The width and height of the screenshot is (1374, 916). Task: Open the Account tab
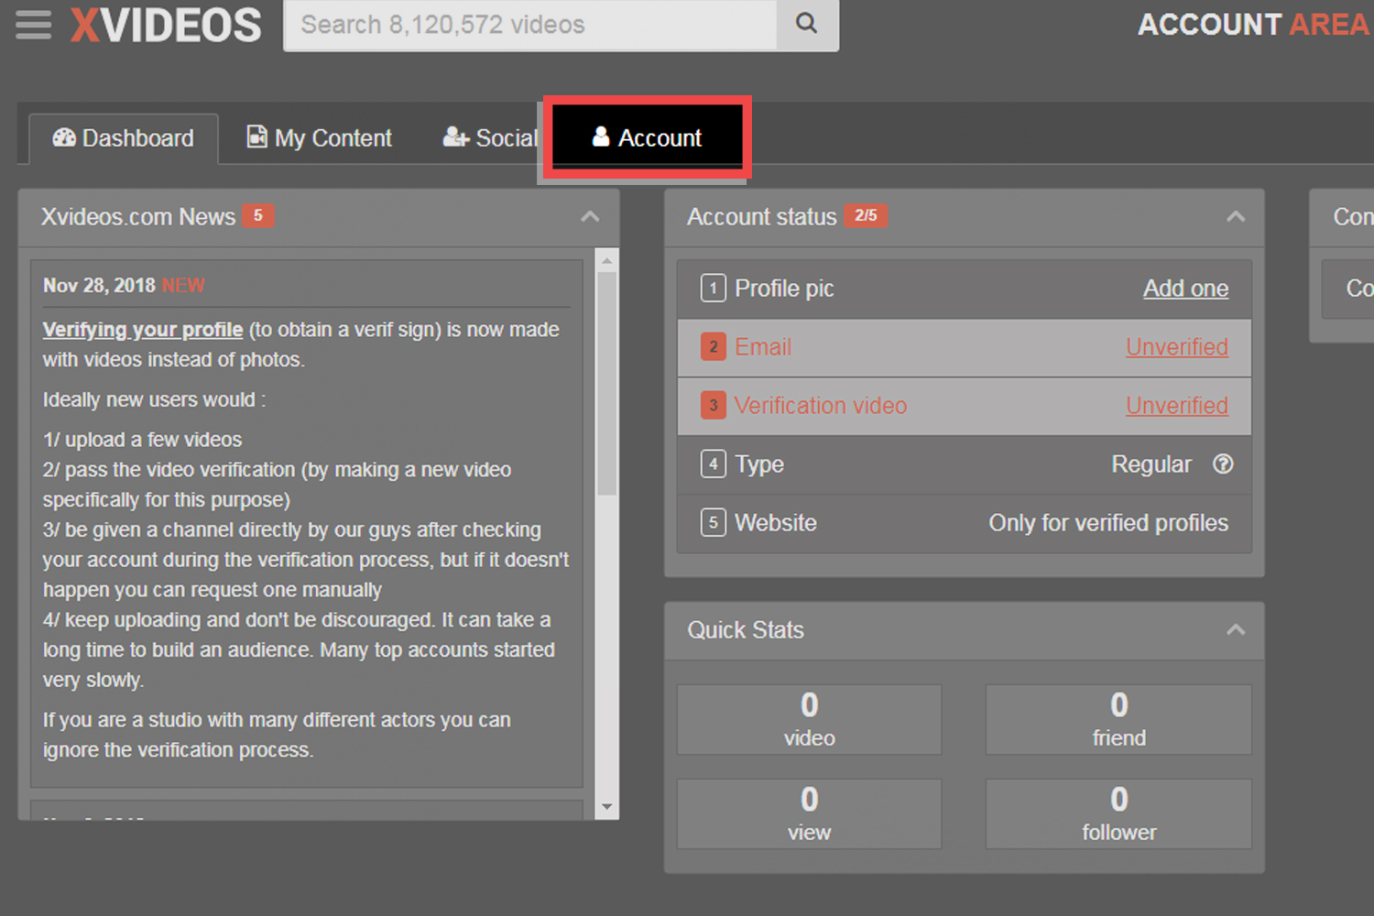tap(647, 137)
